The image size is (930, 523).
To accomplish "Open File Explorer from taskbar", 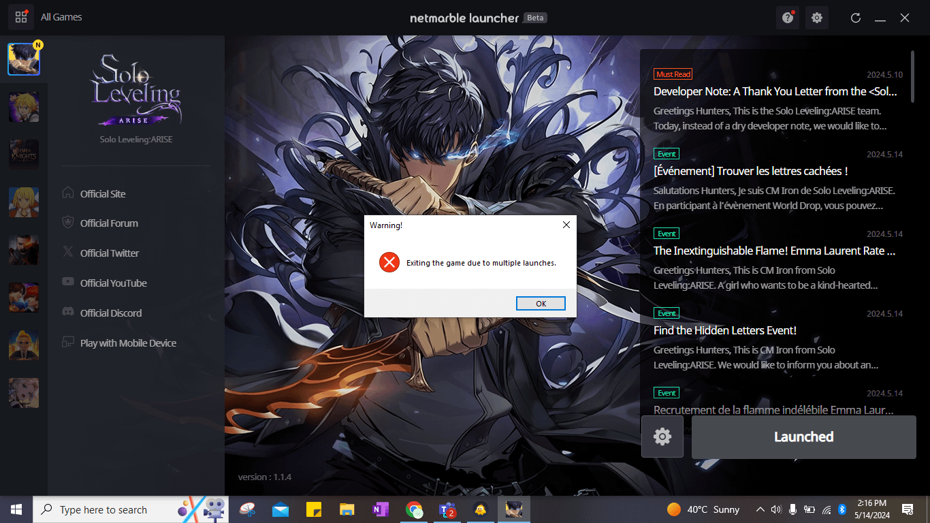I will pyautogui.click(x=347, y=509).
